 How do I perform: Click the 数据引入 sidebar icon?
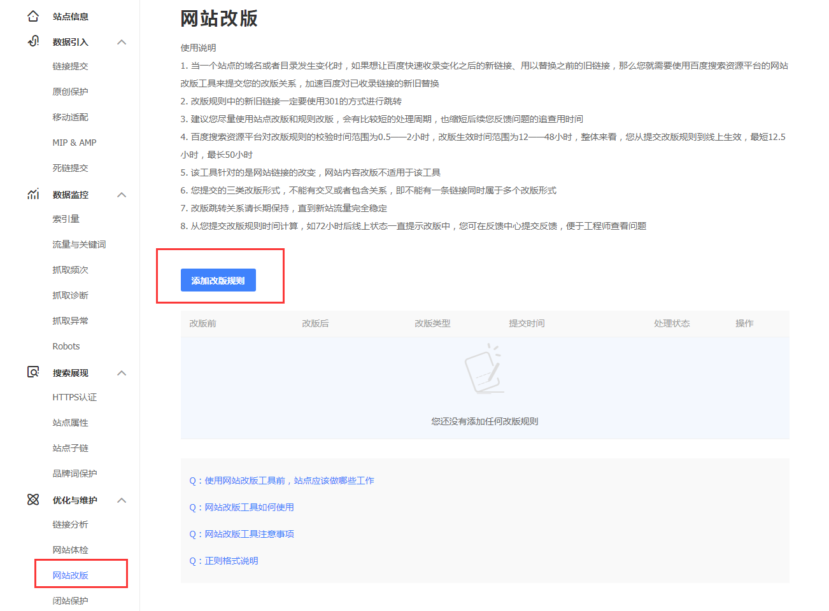tap(32, 41)
